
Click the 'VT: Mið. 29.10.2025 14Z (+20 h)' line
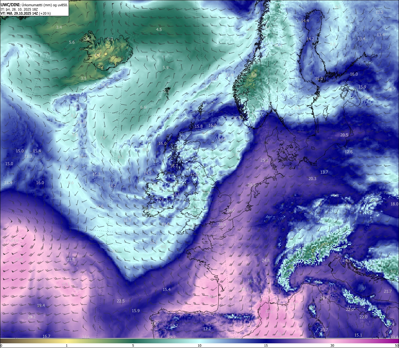point(26,13)
